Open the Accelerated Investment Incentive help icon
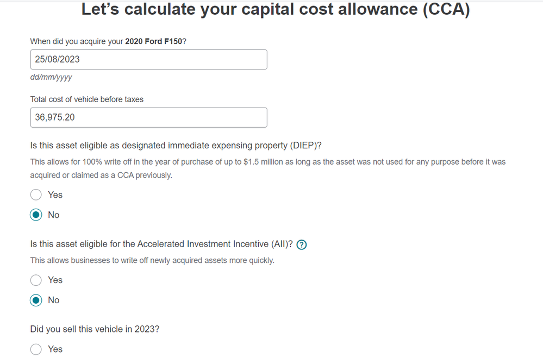This screenshot has height=358, width=543. (302, 245)
